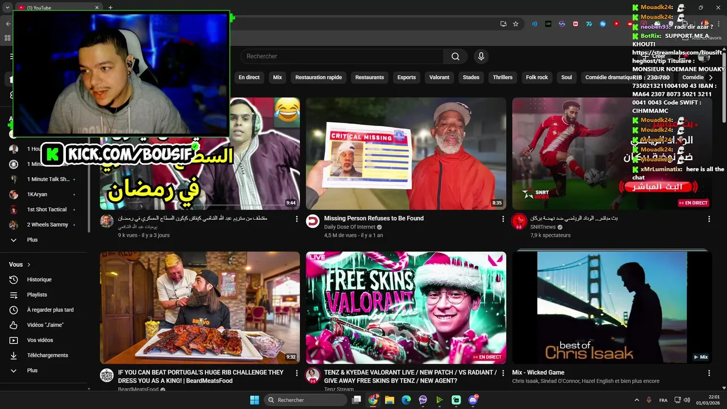Open options for BeardMeatsFood rib challenge video
The image size is (727, 409).
pyautogui.click(x=296, y=373)
